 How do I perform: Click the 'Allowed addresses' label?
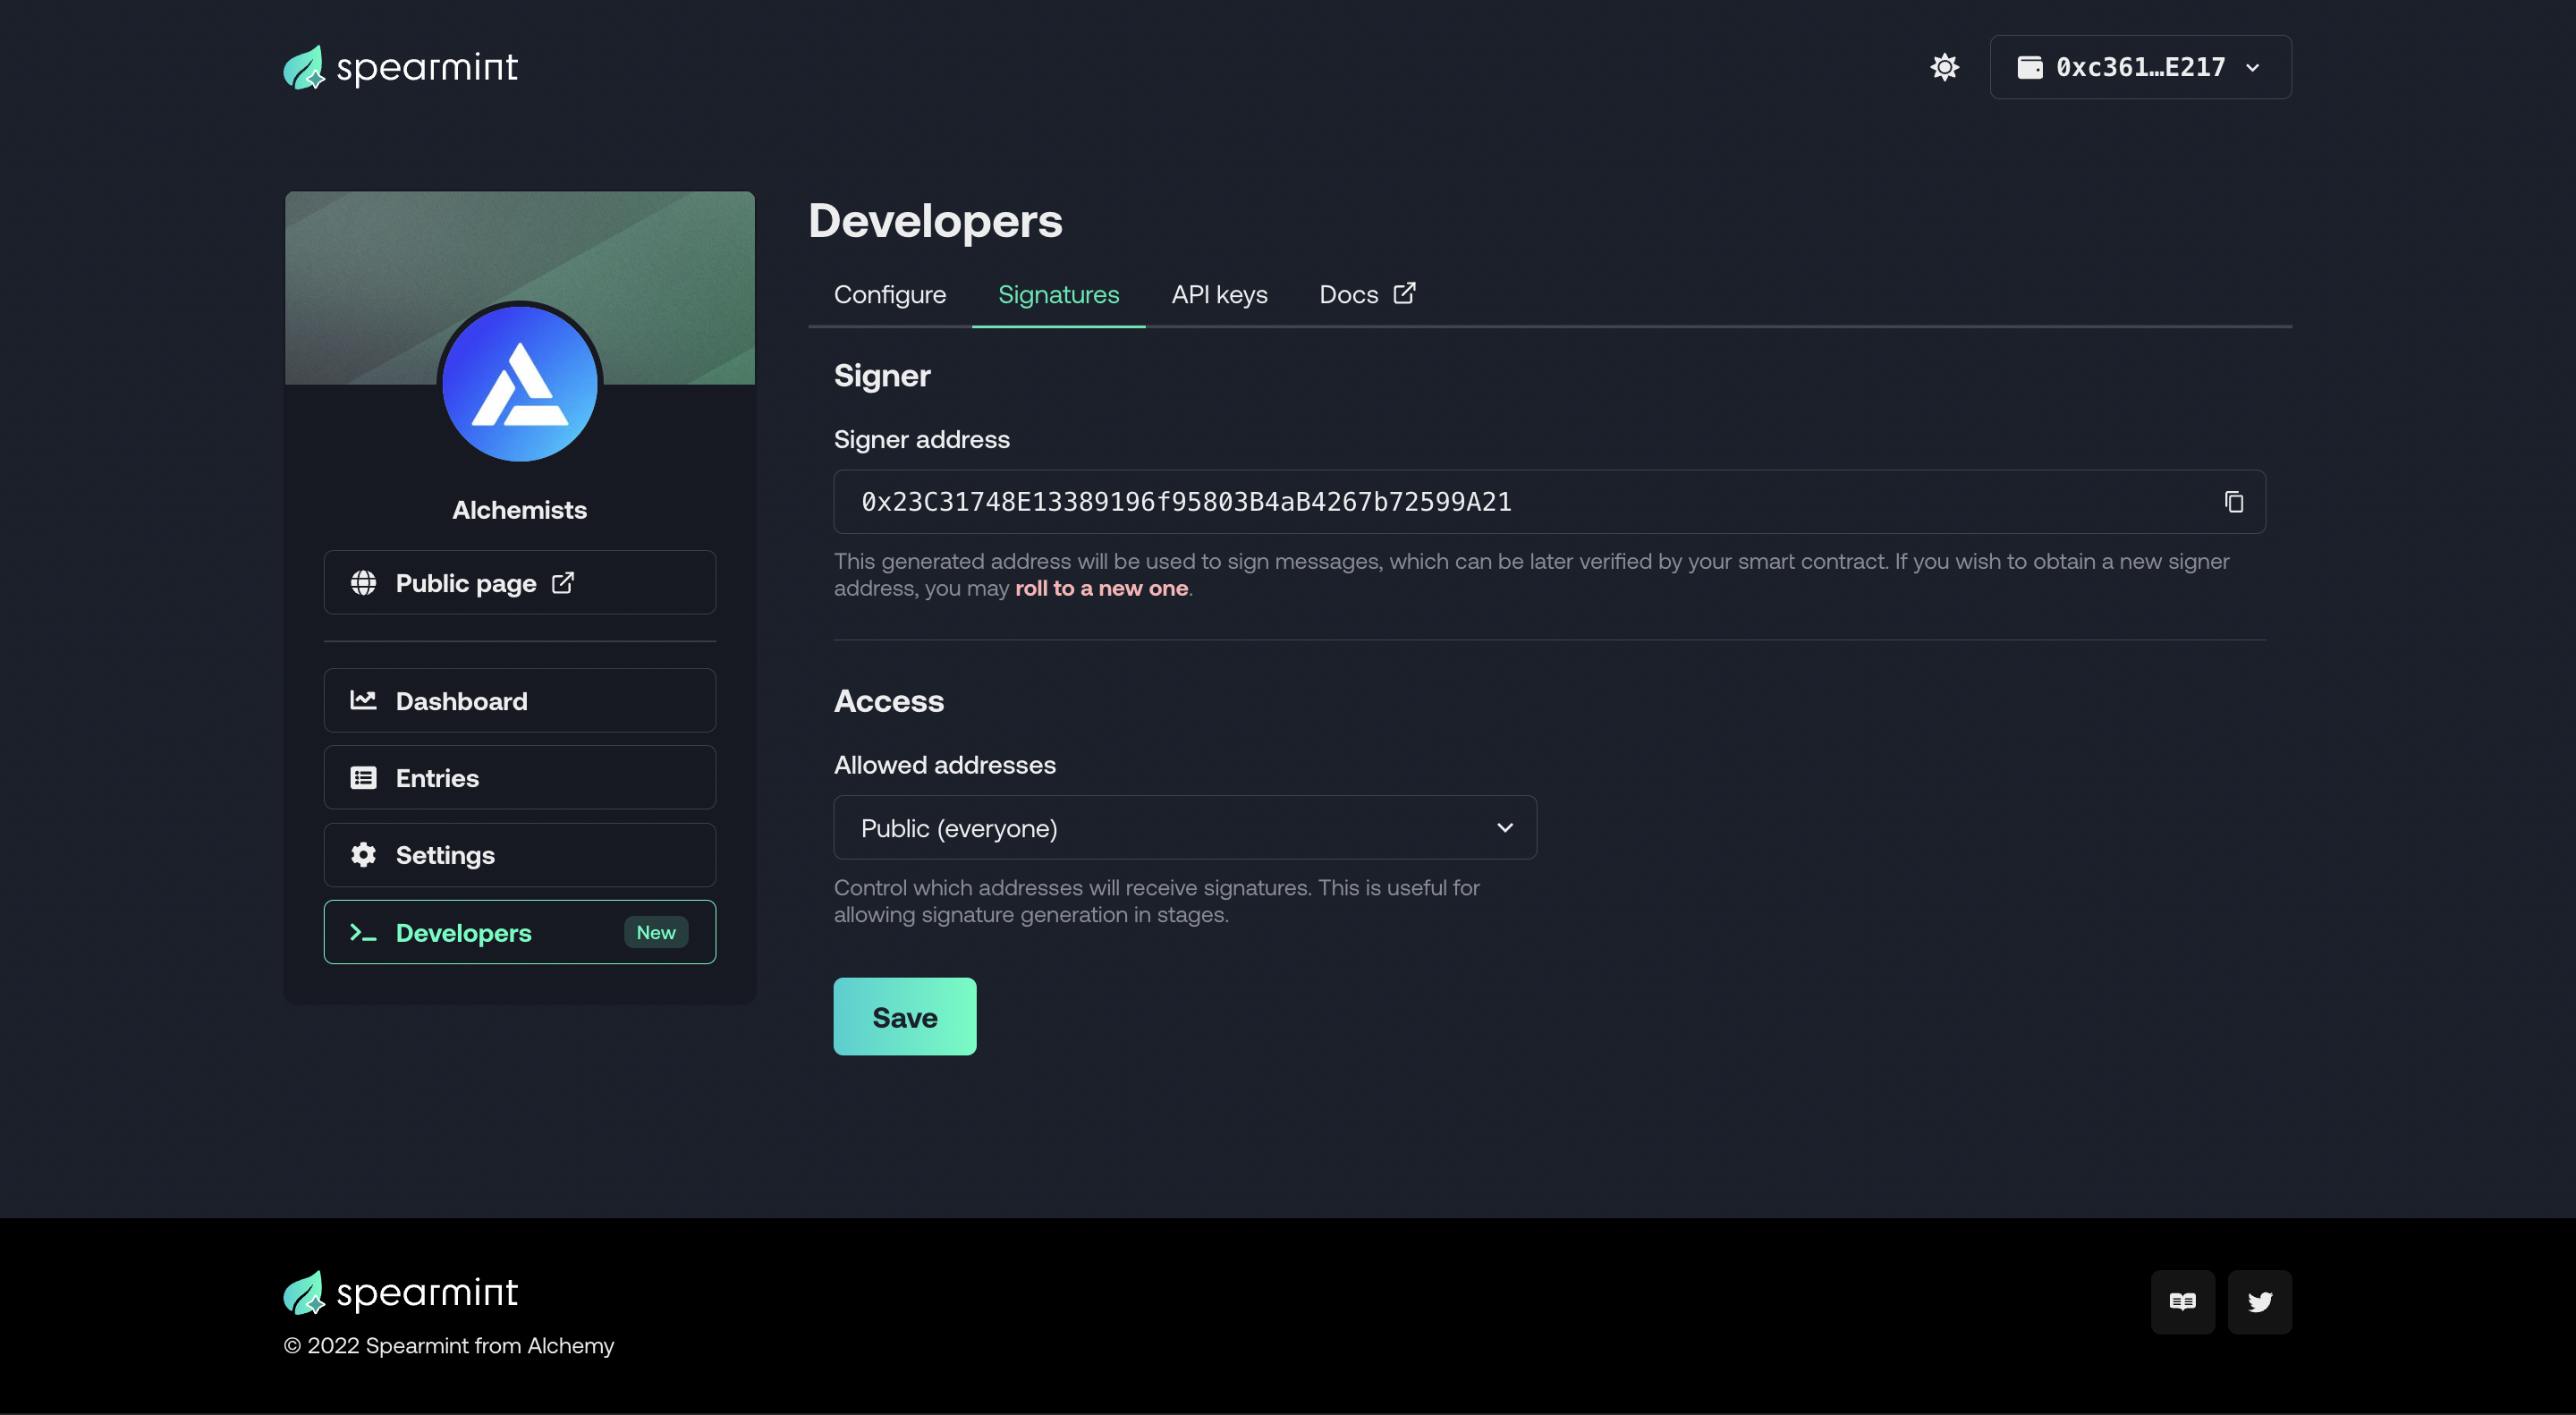[945, 765]
